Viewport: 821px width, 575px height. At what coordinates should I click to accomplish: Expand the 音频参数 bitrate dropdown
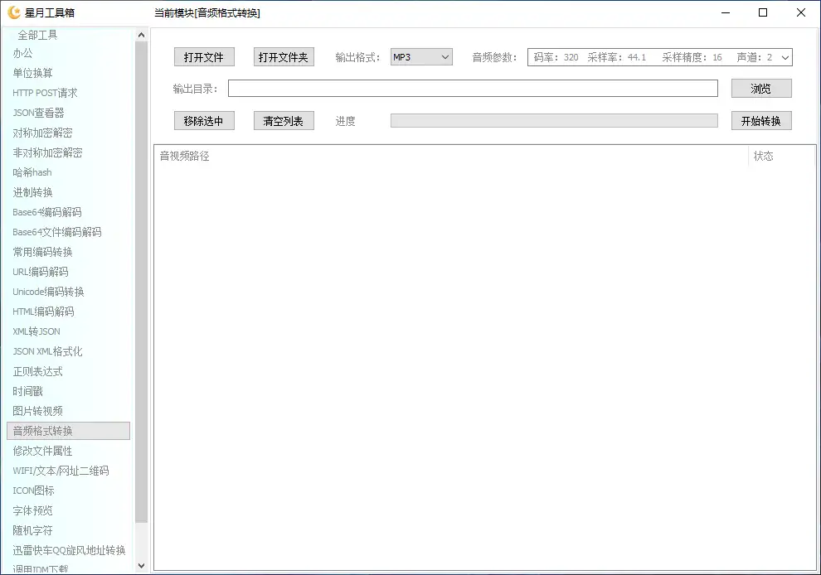pyautogui.click(x=660, y=57)
